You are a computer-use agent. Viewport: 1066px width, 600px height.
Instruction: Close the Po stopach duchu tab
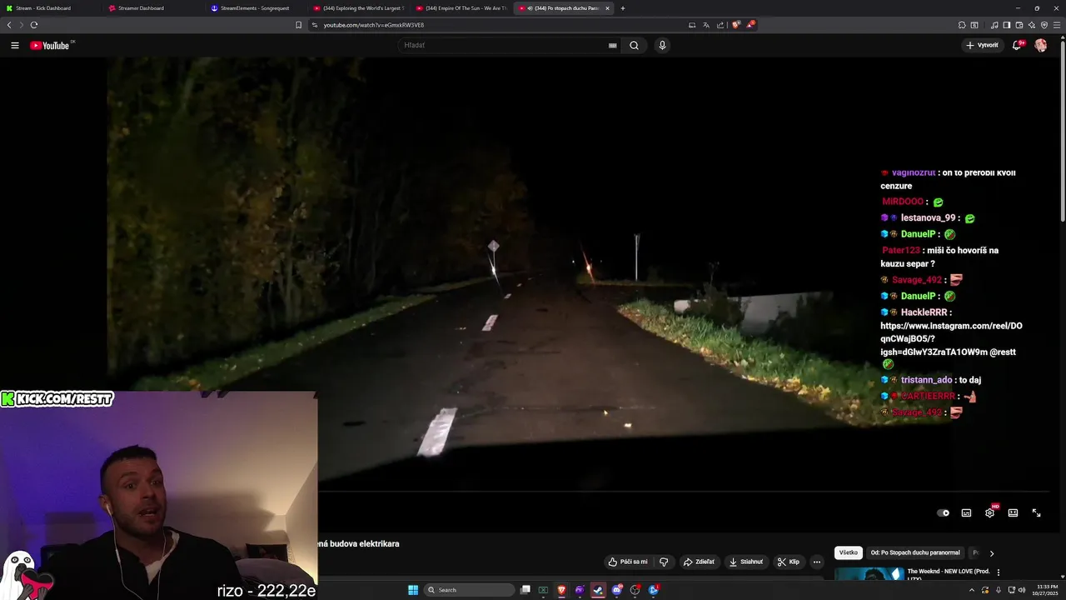pos(607,8)
